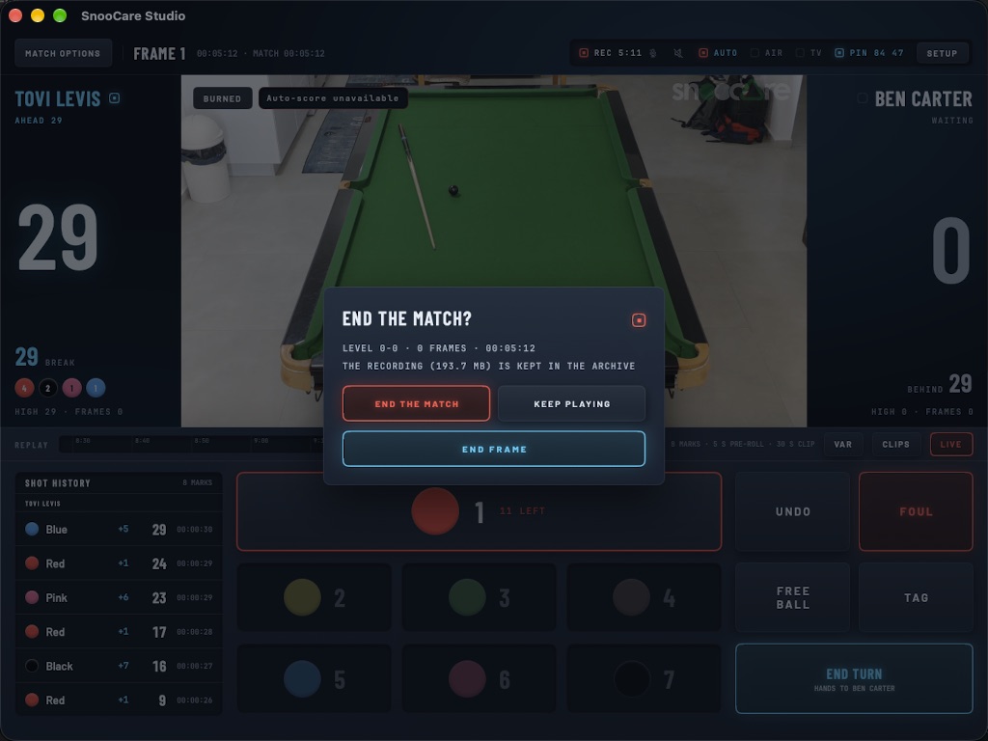Click the live snooker table video feed
988x741 pixels.
coord(493,251)
